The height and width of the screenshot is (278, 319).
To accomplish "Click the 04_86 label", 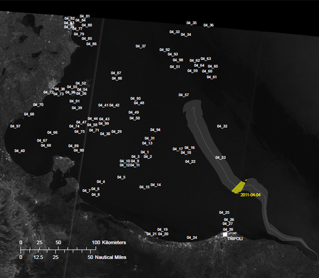I will pos(91,44).
